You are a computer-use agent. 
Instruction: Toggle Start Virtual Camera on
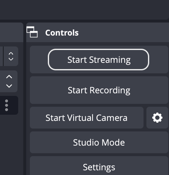click(x=87, y=118)
